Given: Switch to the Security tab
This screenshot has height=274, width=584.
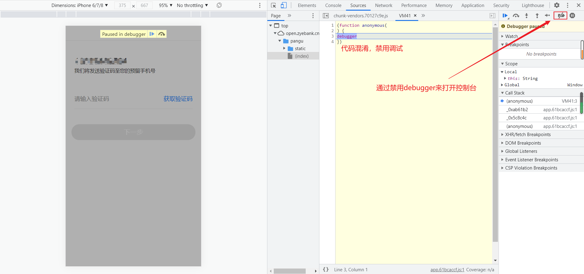Looking at the screenshot, I should tap(501, 5).
